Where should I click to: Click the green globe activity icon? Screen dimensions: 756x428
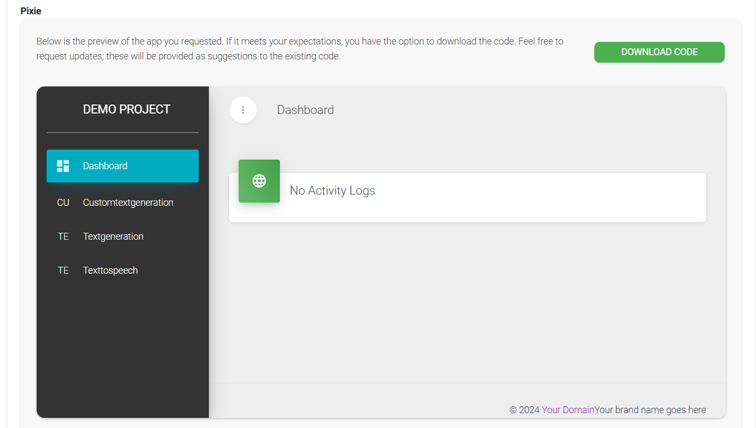coord(259,181)
